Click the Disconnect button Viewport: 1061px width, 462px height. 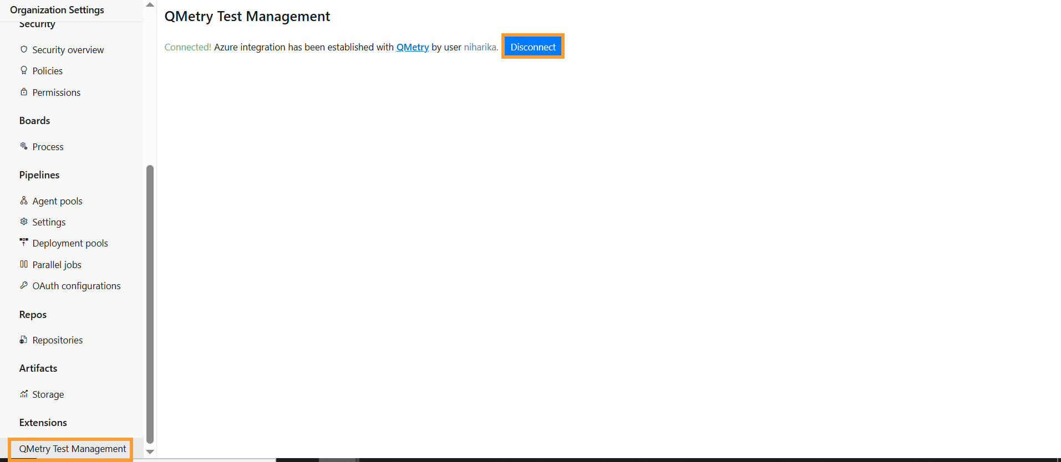(x=533, y=47)
